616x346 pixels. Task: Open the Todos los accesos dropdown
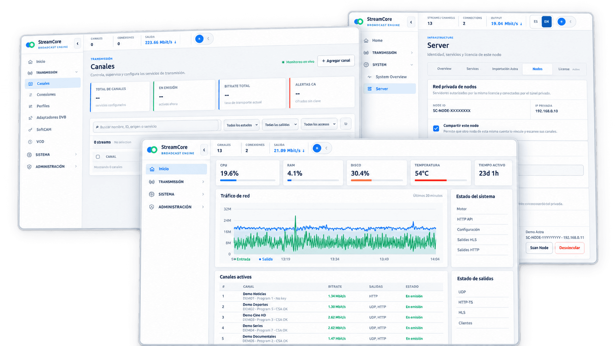coord(319,124)
